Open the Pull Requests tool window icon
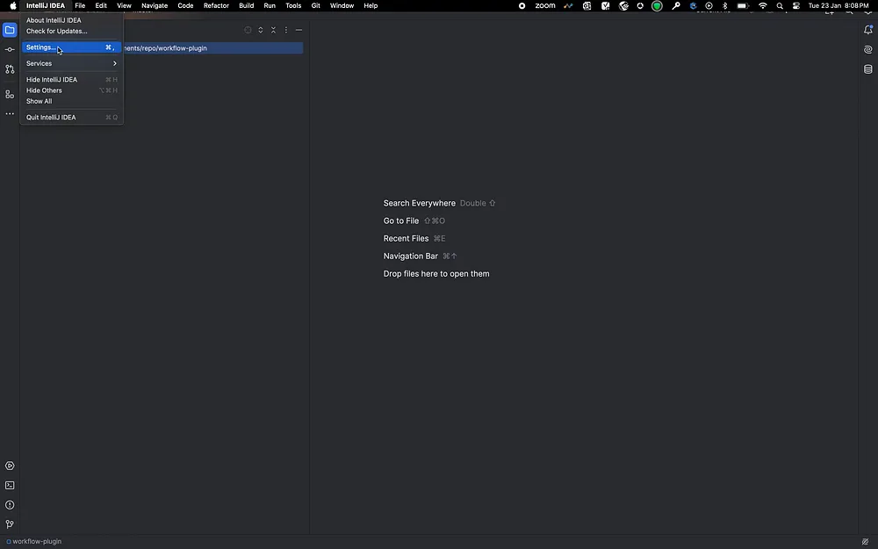Screen dimensions: 878x549 [10, 69]
